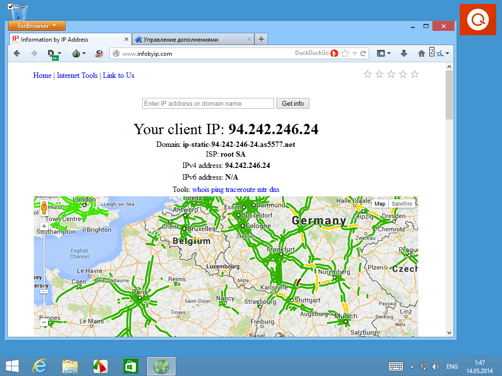The height and width of the screenshot is (376, 502).
Task: Launch Internet Explorer from the taskbar
Action: 40,366
